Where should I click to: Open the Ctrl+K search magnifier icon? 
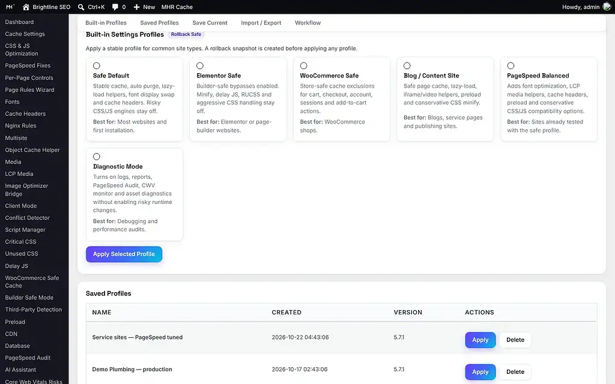tap(81, 7)
